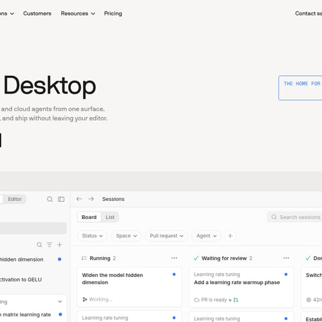Click cloud icon beside PR is ready
The image size is (322, 322).
click(x=196, y=300)
